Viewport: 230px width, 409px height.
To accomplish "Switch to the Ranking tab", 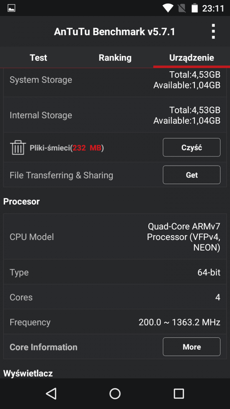I will [x=115, y=58].
